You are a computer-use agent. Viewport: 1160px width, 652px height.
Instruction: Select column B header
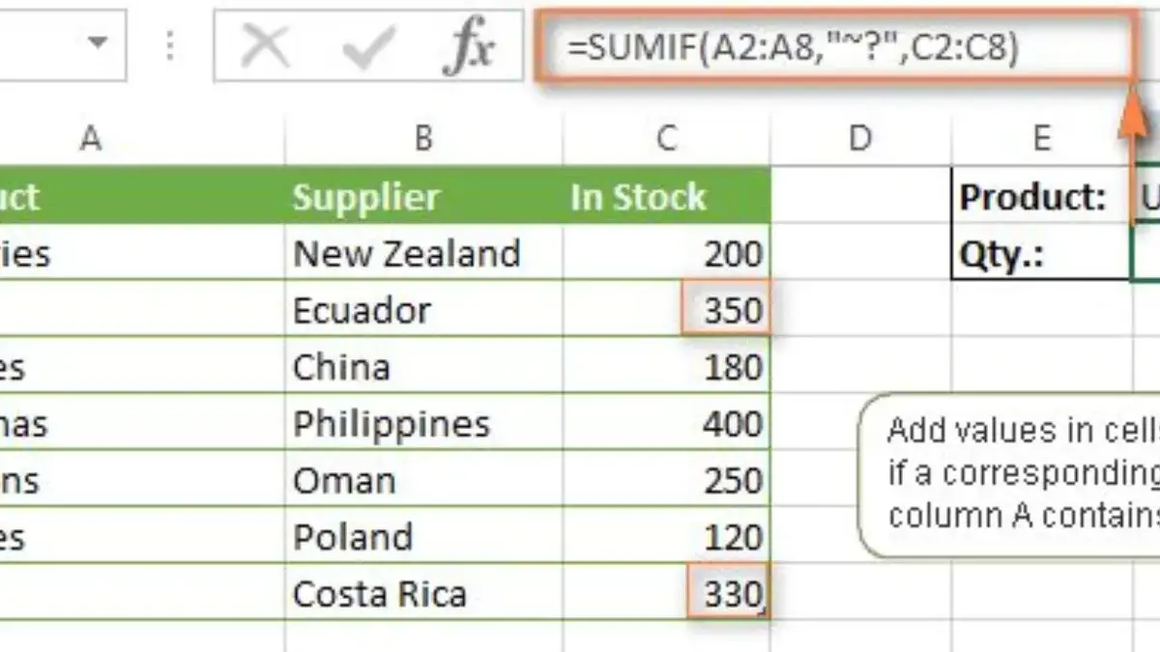click(x=423, y=139)
